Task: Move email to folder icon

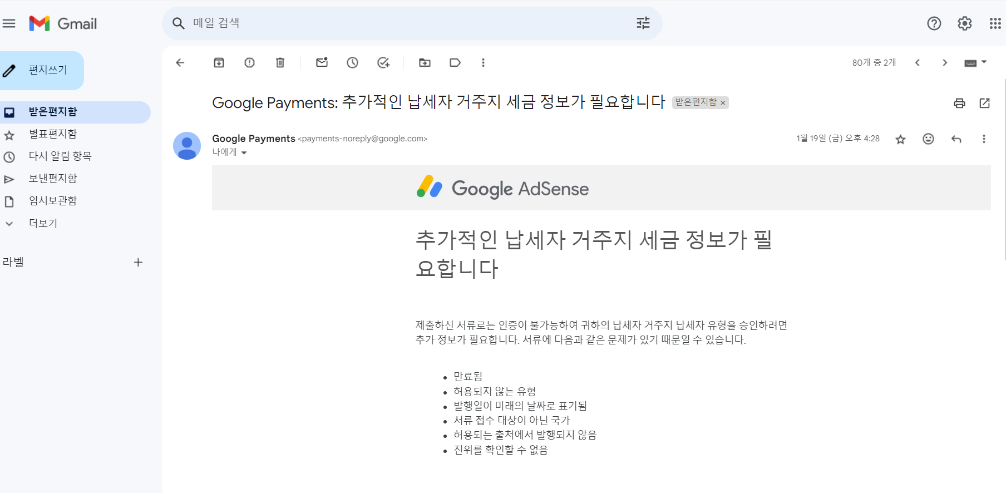Action: pos(425,63)
